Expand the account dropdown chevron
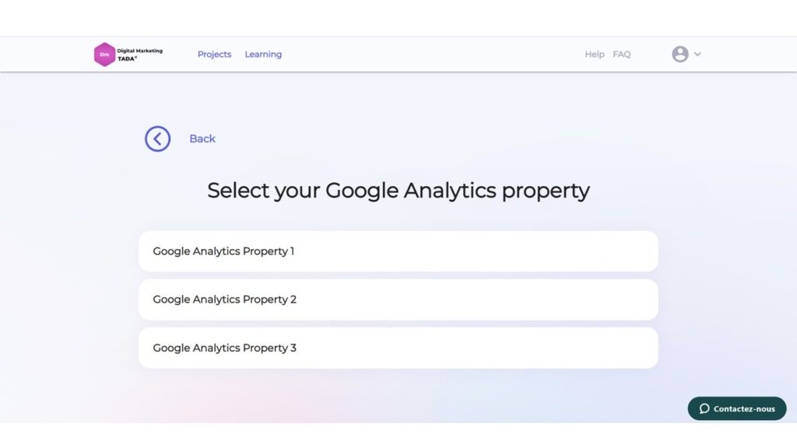797x448 pixels. click(x=697, y=54)
